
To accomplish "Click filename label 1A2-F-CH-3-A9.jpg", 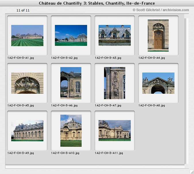I will click(x=20, y=153).
